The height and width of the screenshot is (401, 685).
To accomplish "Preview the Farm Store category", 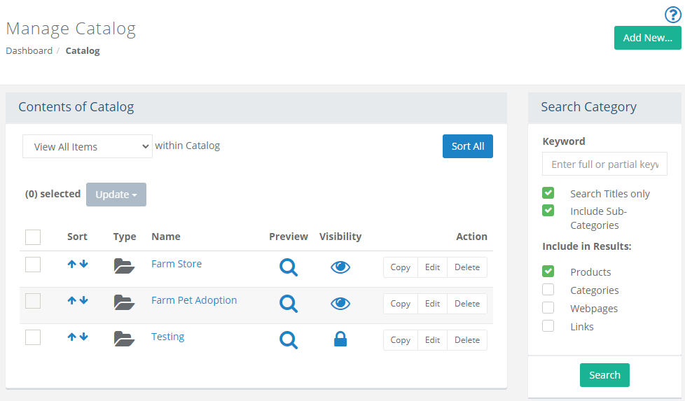I will coord(289,267).
